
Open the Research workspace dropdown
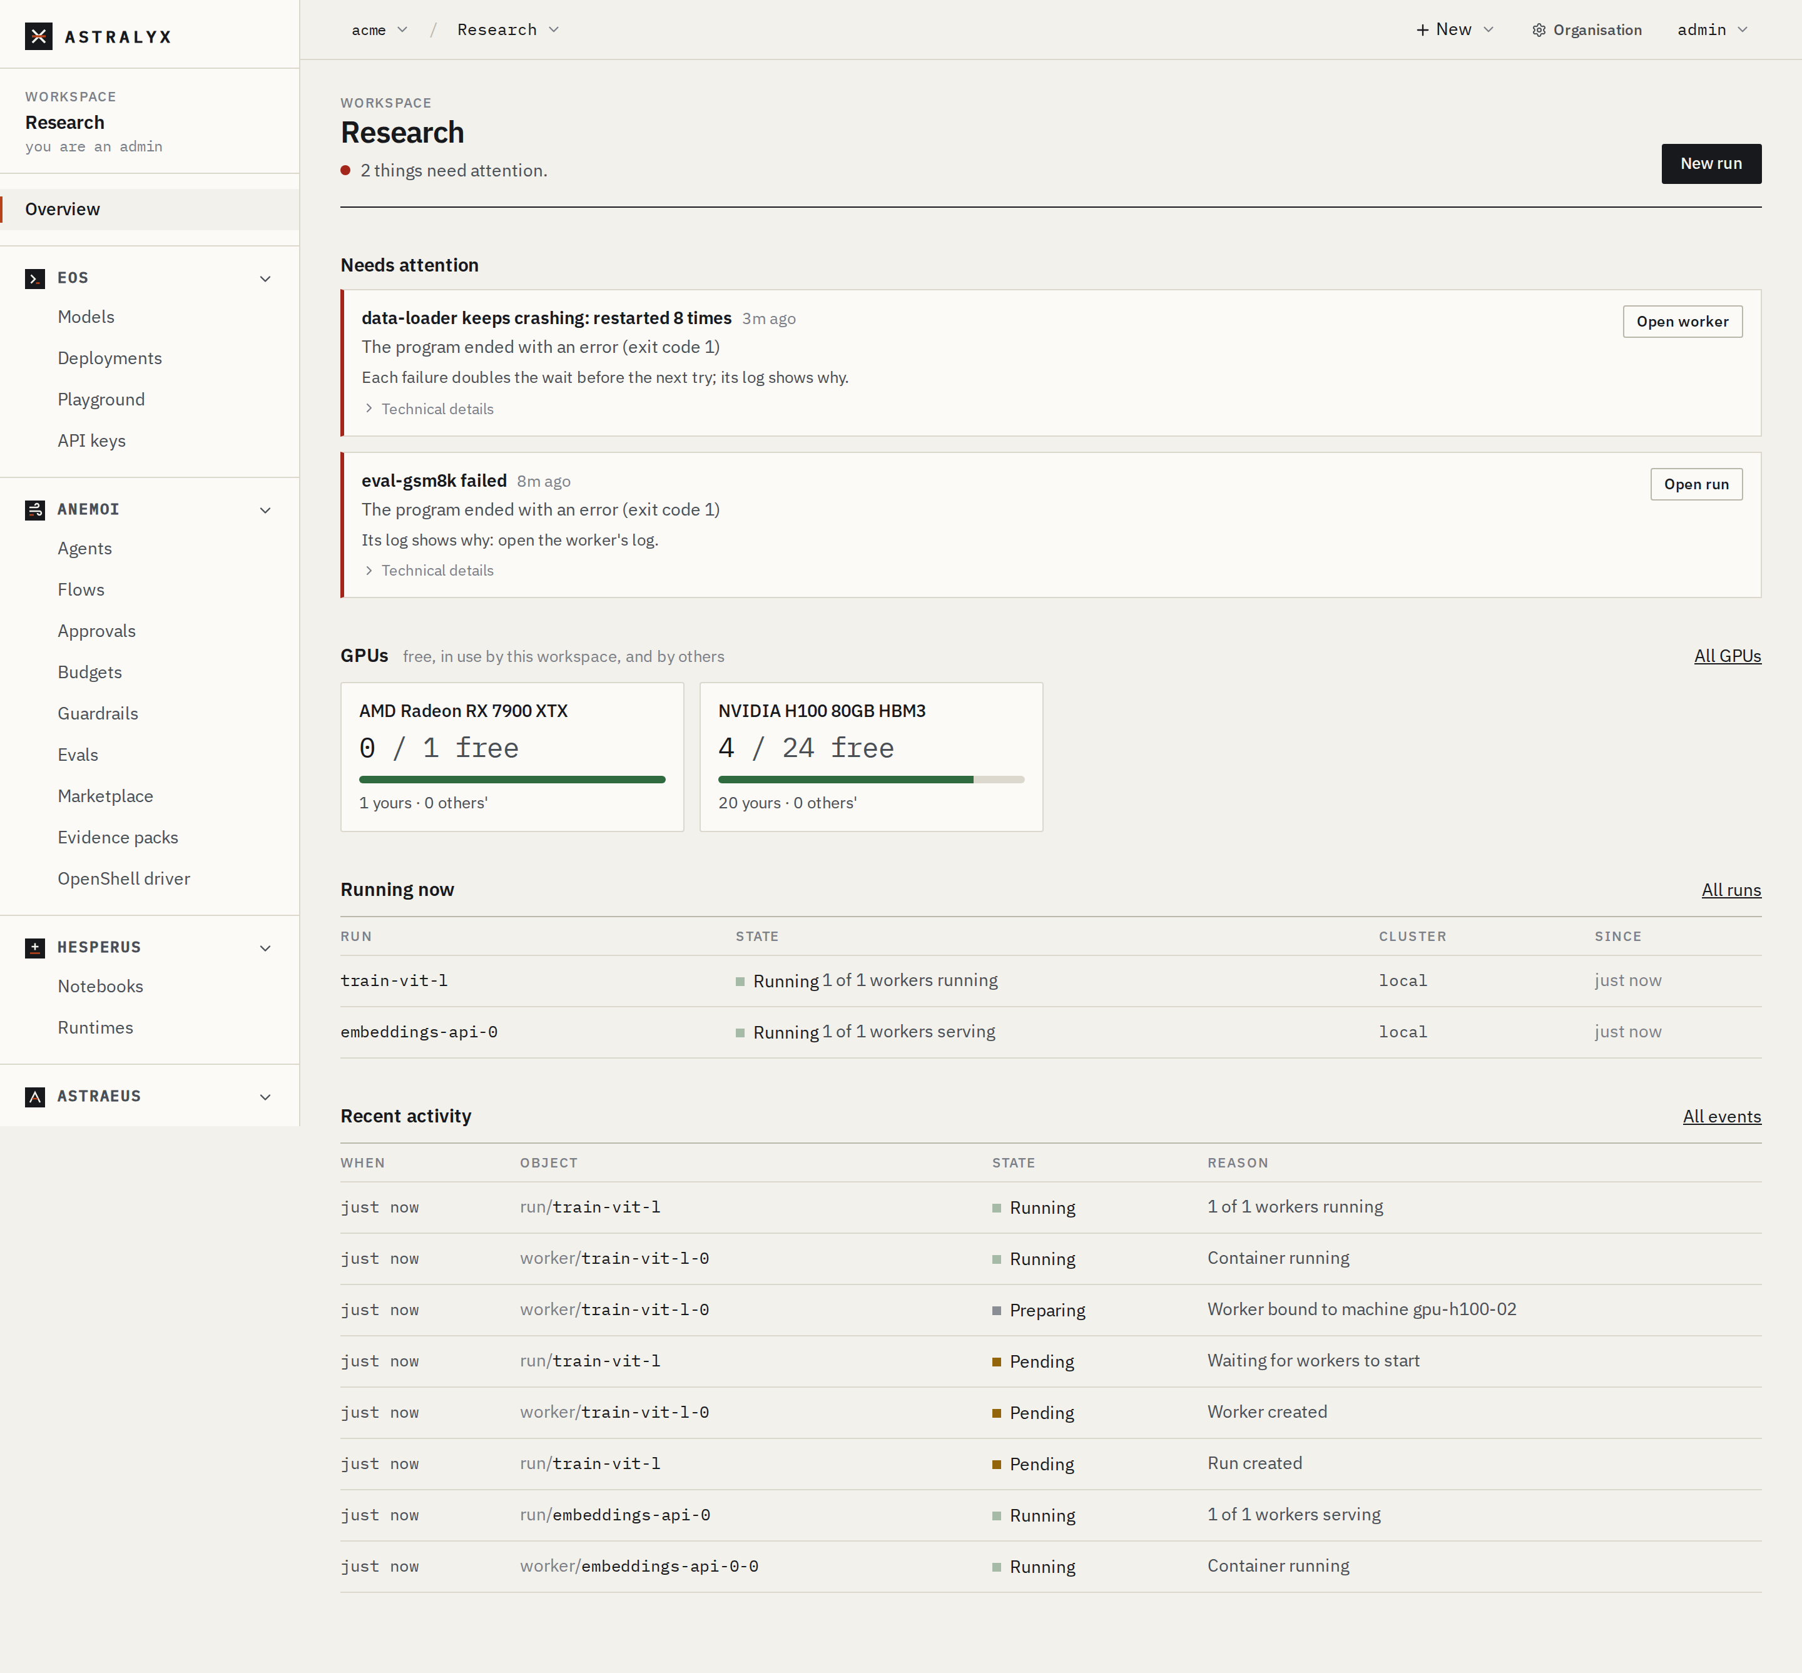(x=508, y=30)
